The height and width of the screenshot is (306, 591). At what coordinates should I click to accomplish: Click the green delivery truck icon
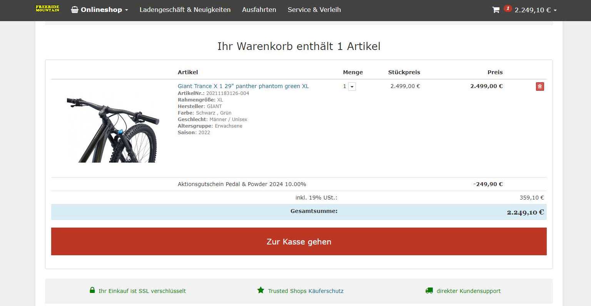click(429, 291)
